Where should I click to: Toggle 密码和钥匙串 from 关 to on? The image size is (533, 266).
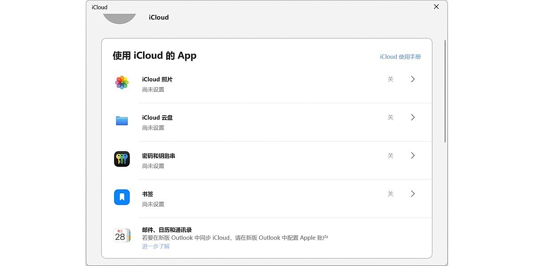[x=390, y=155]
